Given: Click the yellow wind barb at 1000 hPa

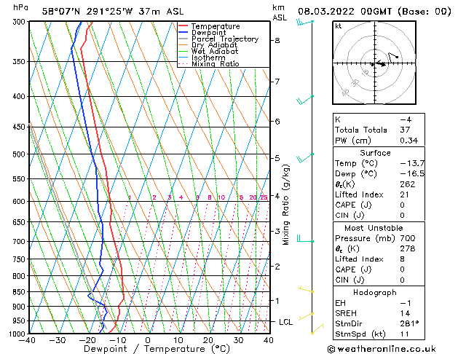Looking at the screenshot, I should pyautogui.click(x=317, y=329).
